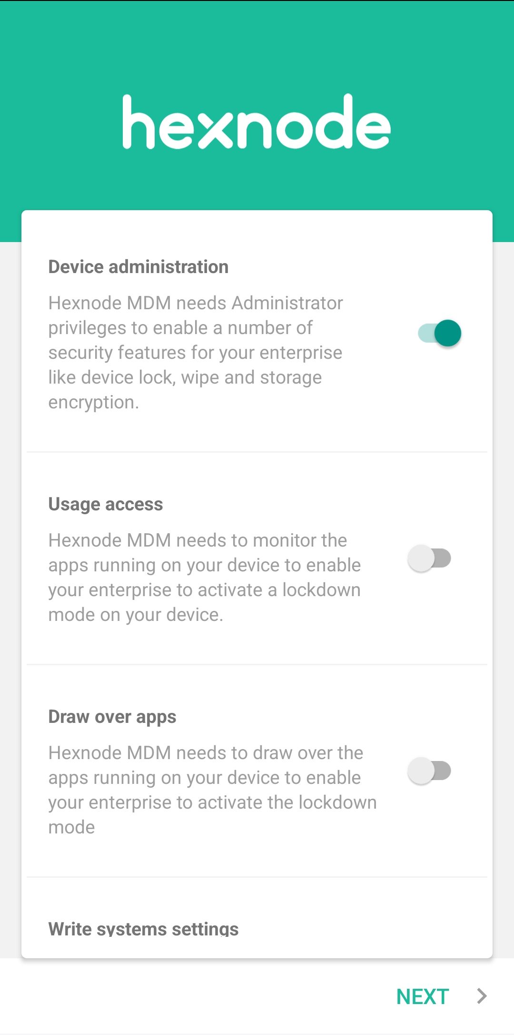Tap the Draw over apps lockdown description
Image resolution: width=514 pixels, height=1035 pixels.
coord(212,790)
